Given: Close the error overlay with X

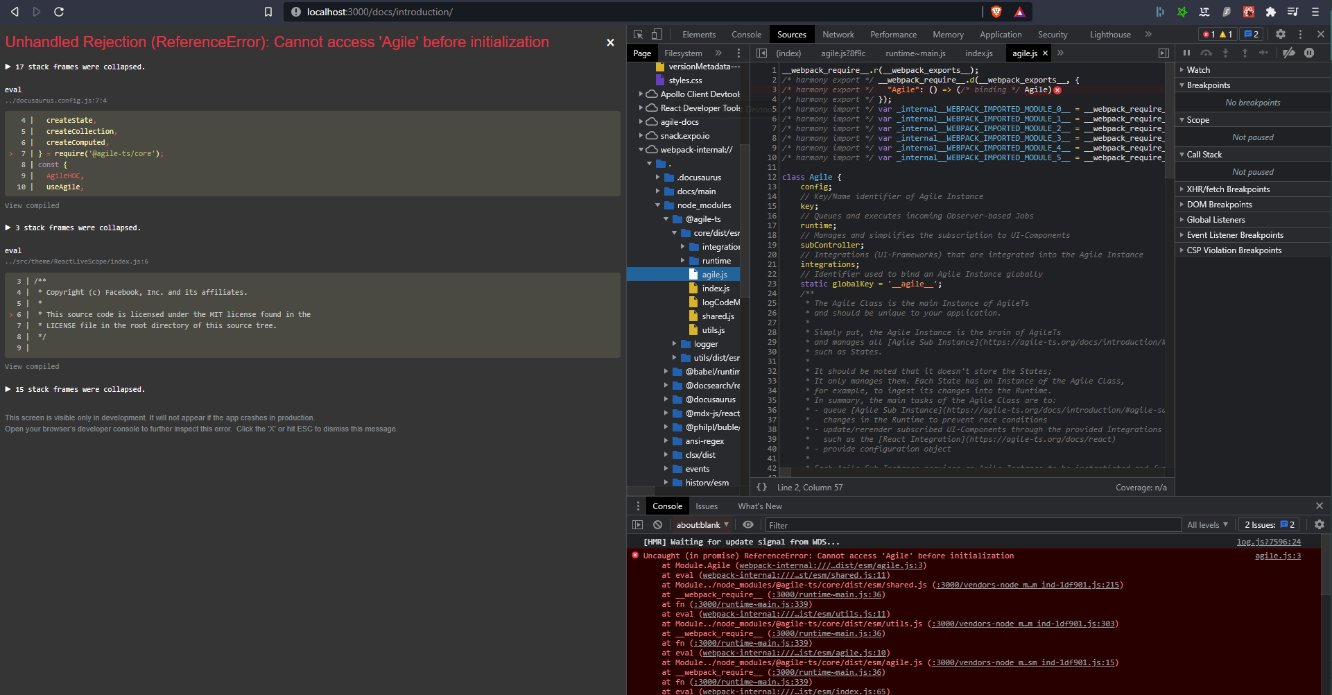Looking at the screenshot, I should pos(610,42).
